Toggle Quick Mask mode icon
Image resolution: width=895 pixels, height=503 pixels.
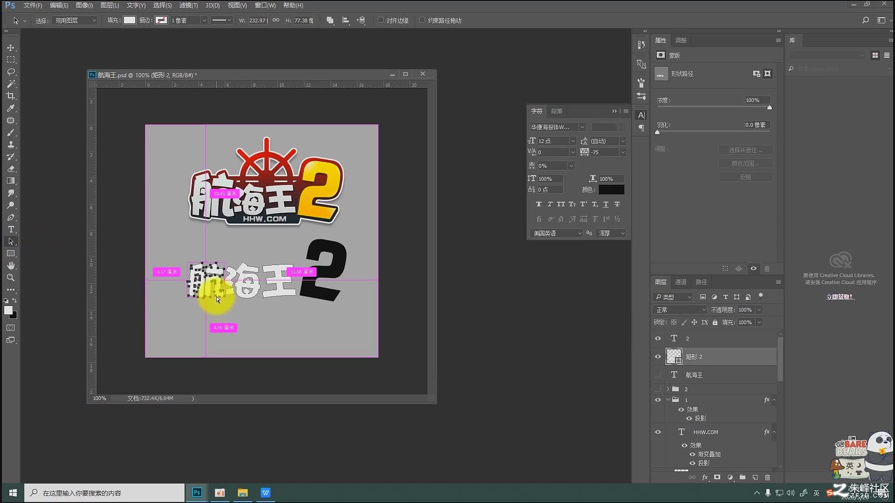click(x=11, y=328)
